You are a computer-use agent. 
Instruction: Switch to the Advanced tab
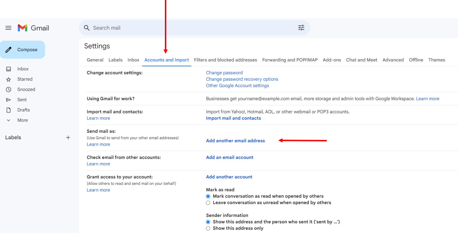click(393, 60)
